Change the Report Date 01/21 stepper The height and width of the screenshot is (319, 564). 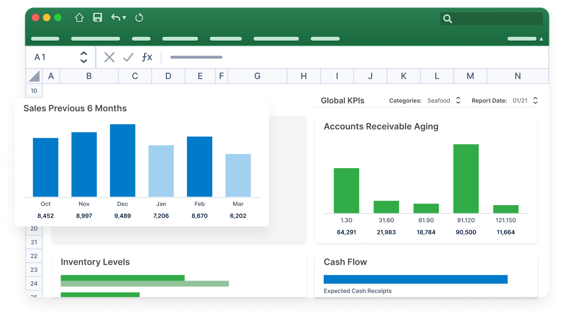[536, 100]
